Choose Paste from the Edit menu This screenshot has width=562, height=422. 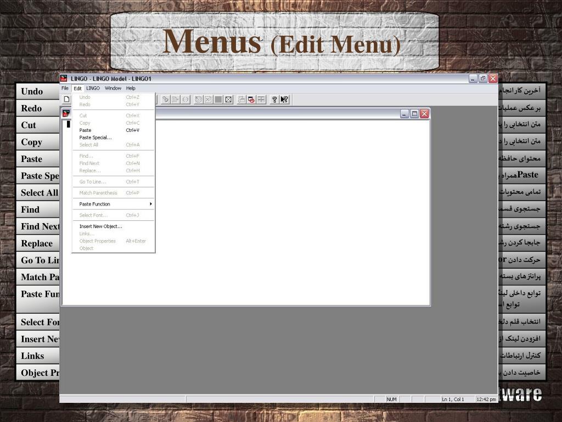113,130
